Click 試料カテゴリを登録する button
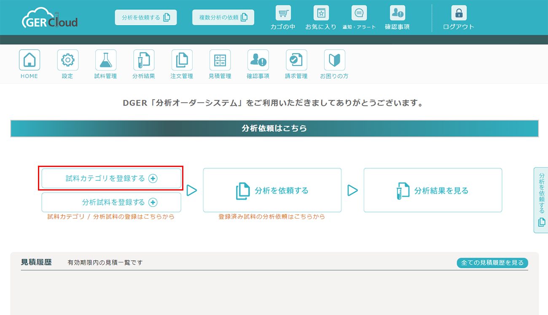This screenshot has height=315, width=548. pos(111,178)
